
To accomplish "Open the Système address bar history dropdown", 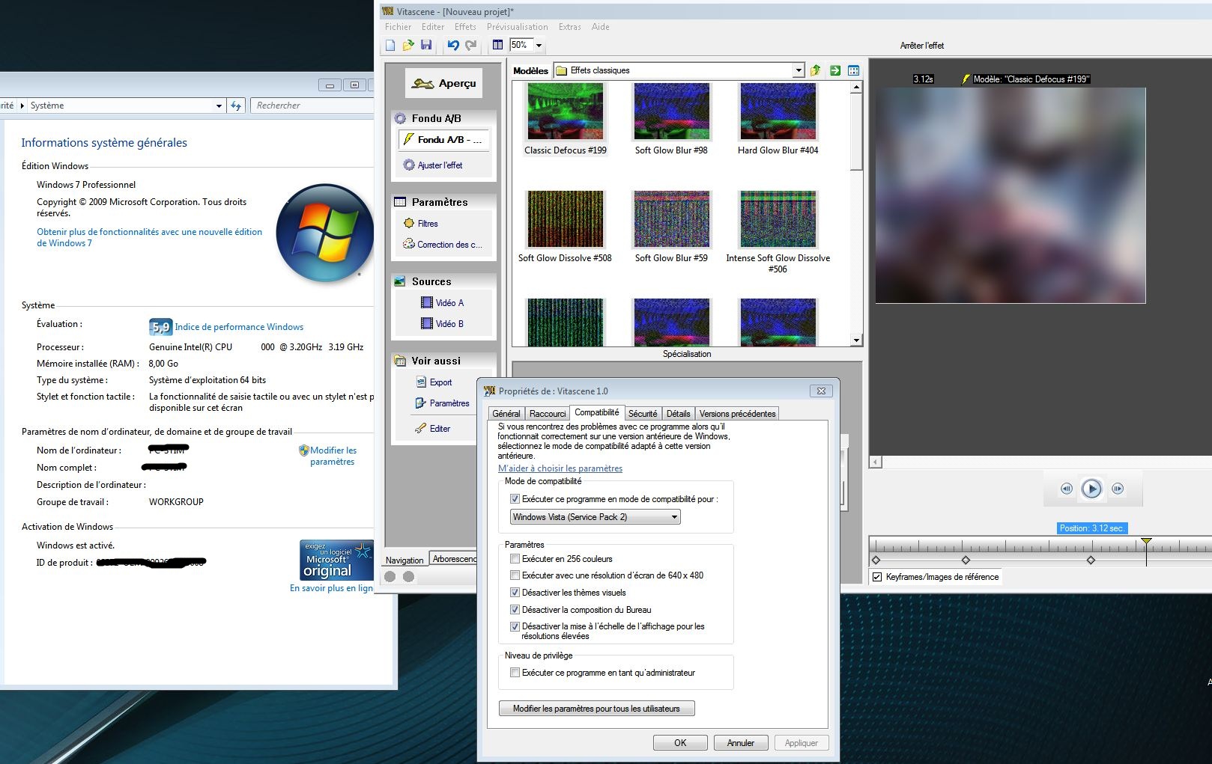I will (x=219, y=106).
